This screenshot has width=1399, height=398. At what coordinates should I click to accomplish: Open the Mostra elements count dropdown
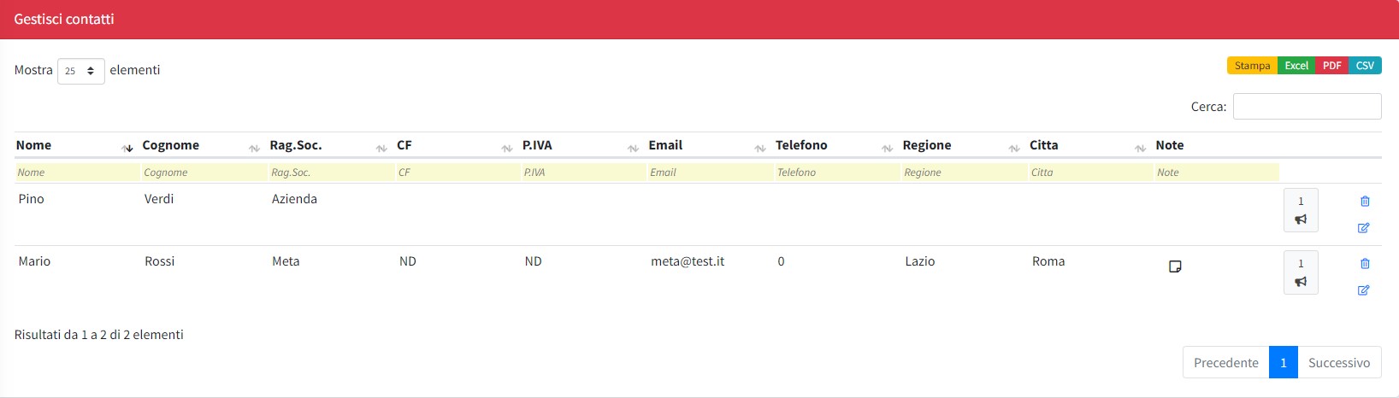(x=80, y=71)
